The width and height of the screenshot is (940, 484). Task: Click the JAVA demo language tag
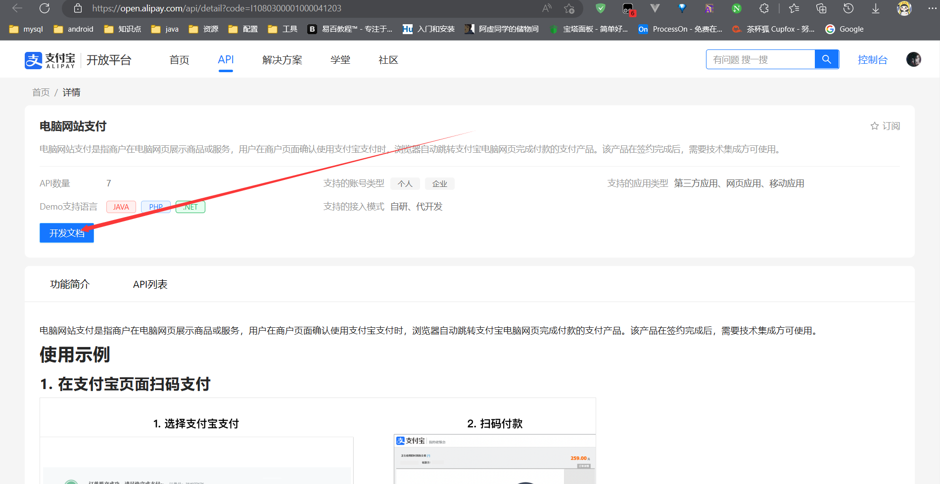point(121,207)
